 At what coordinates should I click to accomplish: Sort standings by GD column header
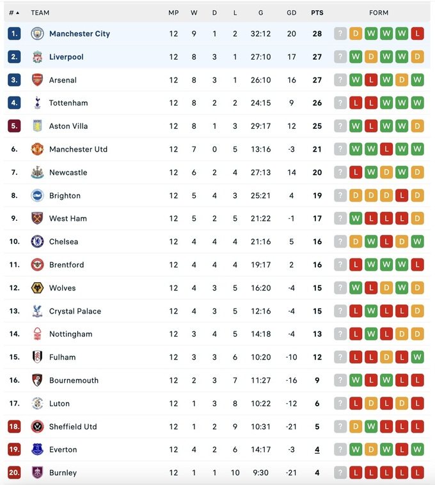292,13
